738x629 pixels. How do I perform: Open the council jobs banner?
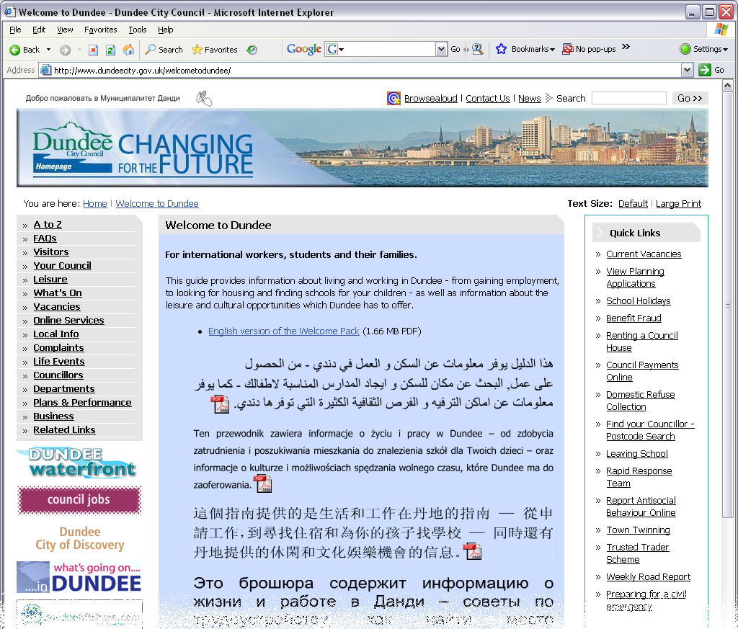79,499
